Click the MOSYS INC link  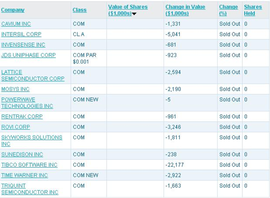pos(15,89)
